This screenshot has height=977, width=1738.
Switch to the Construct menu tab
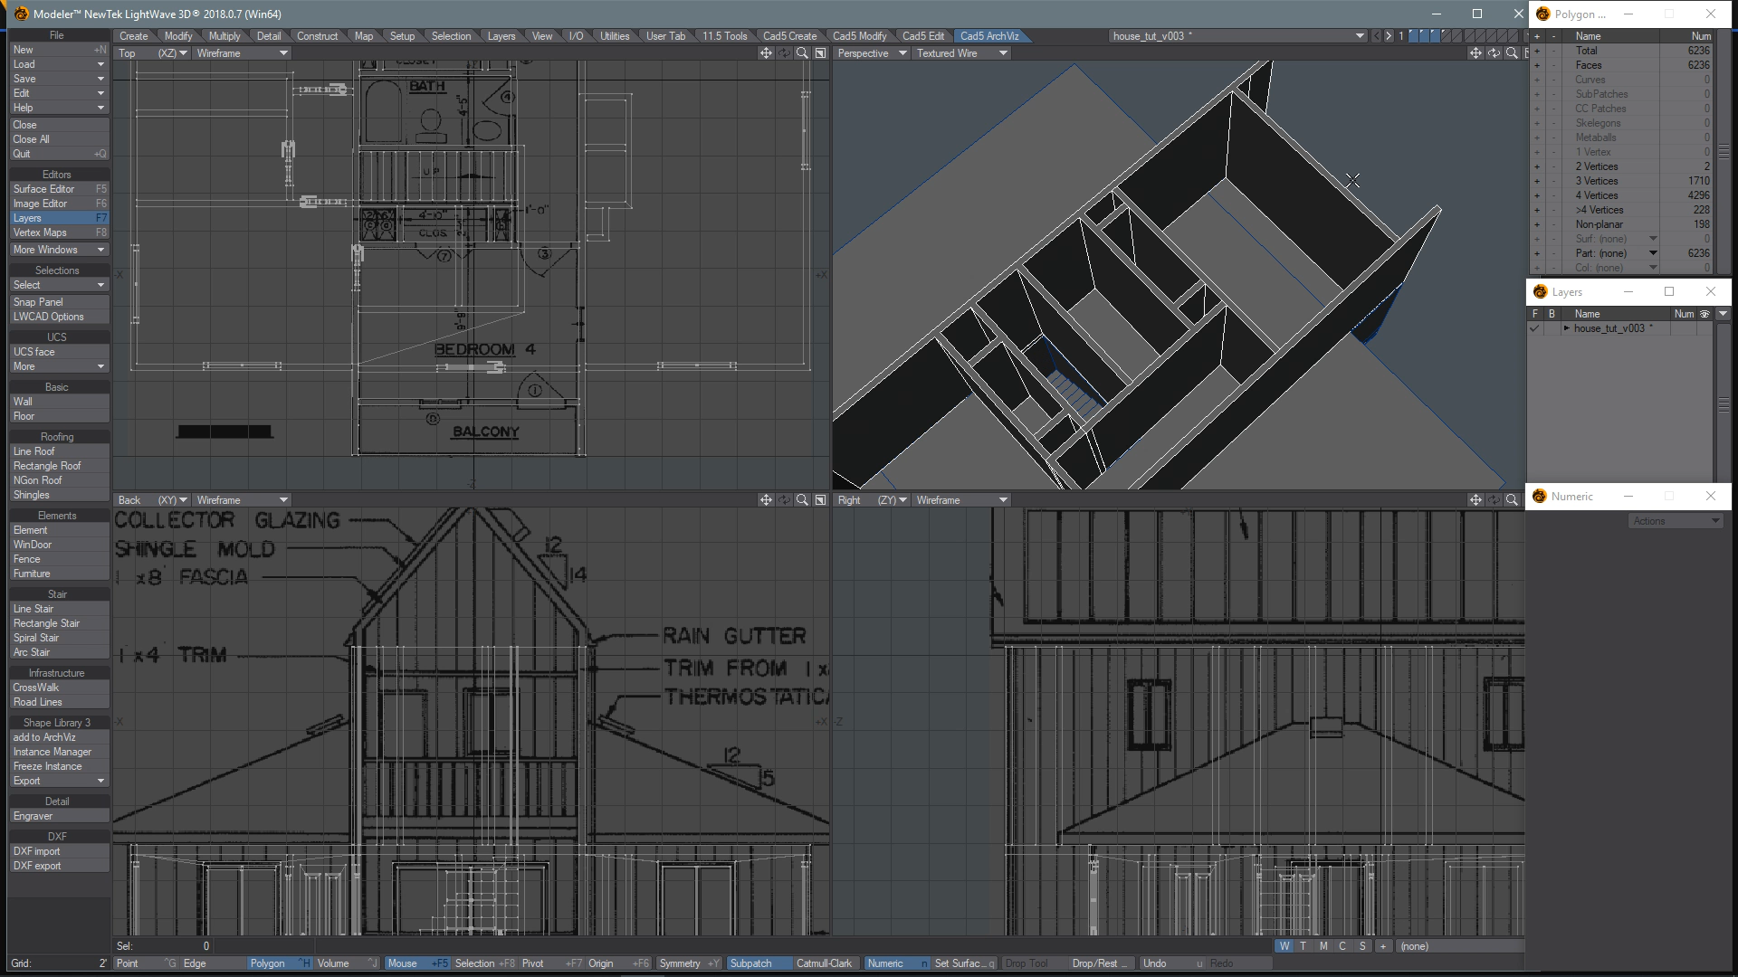[317, 36]
